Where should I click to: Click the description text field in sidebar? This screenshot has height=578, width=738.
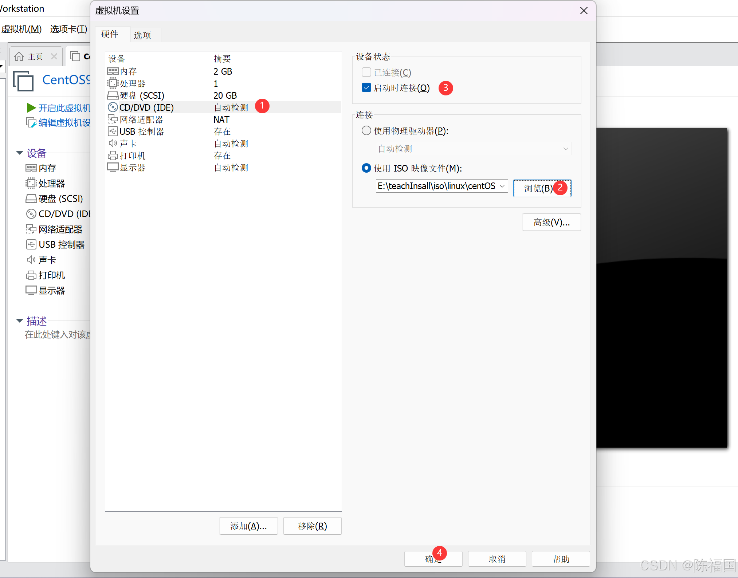pos(58,335)
